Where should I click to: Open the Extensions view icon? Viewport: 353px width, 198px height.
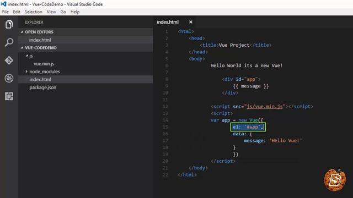coord(9,96)
